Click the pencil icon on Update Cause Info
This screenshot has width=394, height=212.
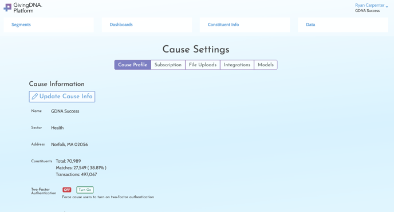[x=35, y=97]
